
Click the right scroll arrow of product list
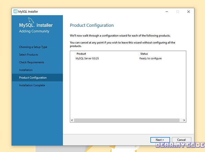(184, 120)
